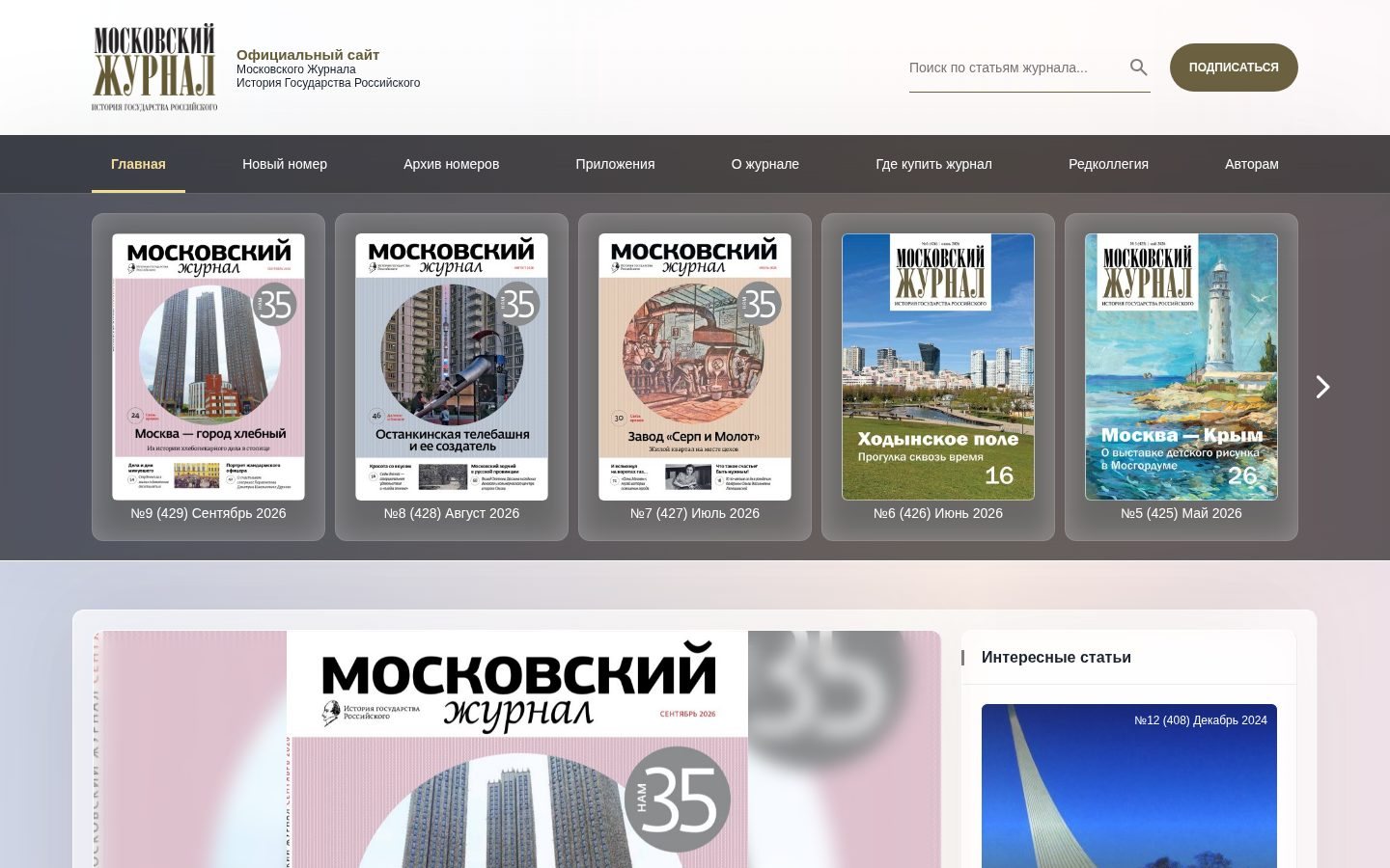This screenshot has width=1390, height=868.
Task: Open the September 2026 issue cover thumbnail
Action: tap(208, 366)
